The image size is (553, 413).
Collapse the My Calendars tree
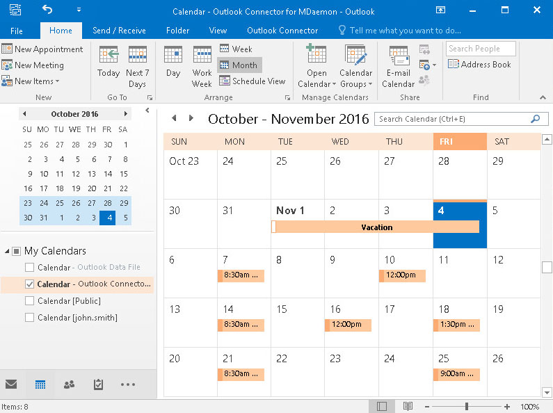tap(7, 251)
